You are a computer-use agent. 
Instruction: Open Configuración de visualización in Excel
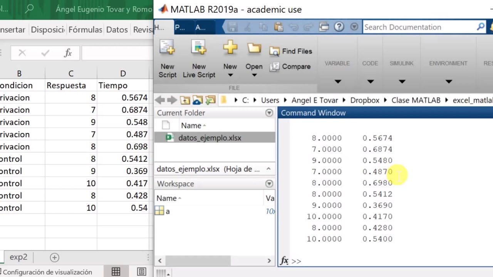tap(46, 272)
